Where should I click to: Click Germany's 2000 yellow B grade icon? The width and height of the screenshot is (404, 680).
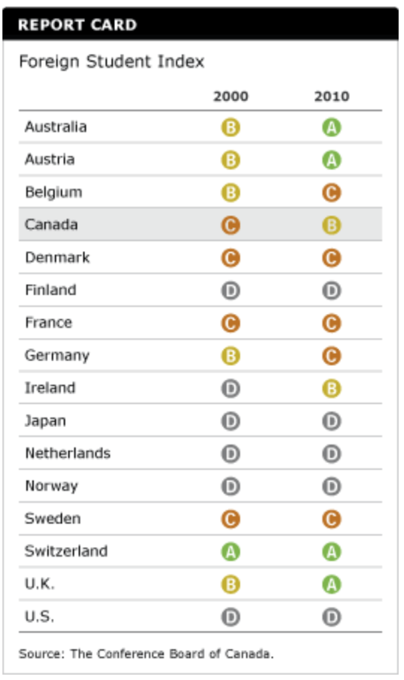click(231, 356)
